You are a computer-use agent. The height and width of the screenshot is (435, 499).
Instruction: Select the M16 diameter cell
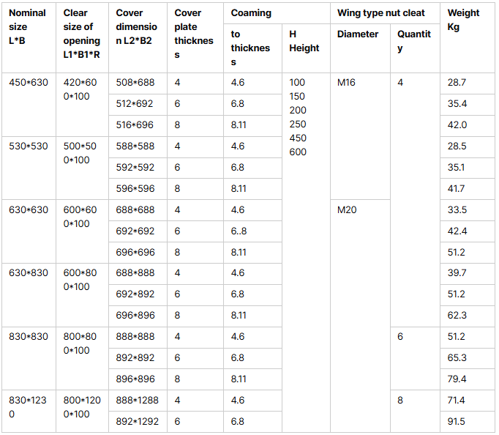[x=346, y=83]
